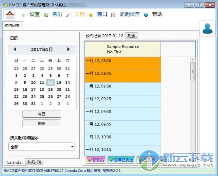
Task: Click the schedule vertical scrollbar thumb
Action: point(193,71)
